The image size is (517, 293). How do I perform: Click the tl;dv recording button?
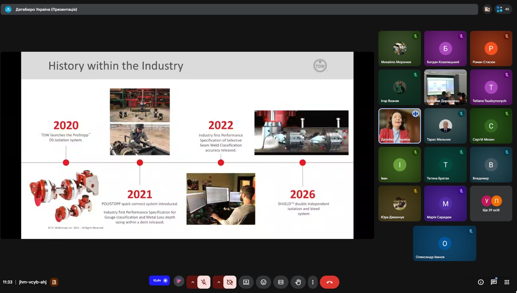(159, 281)
